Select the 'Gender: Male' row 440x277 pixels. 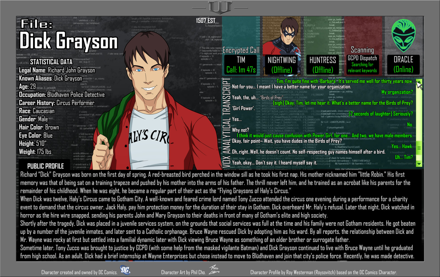coord(33,119)
